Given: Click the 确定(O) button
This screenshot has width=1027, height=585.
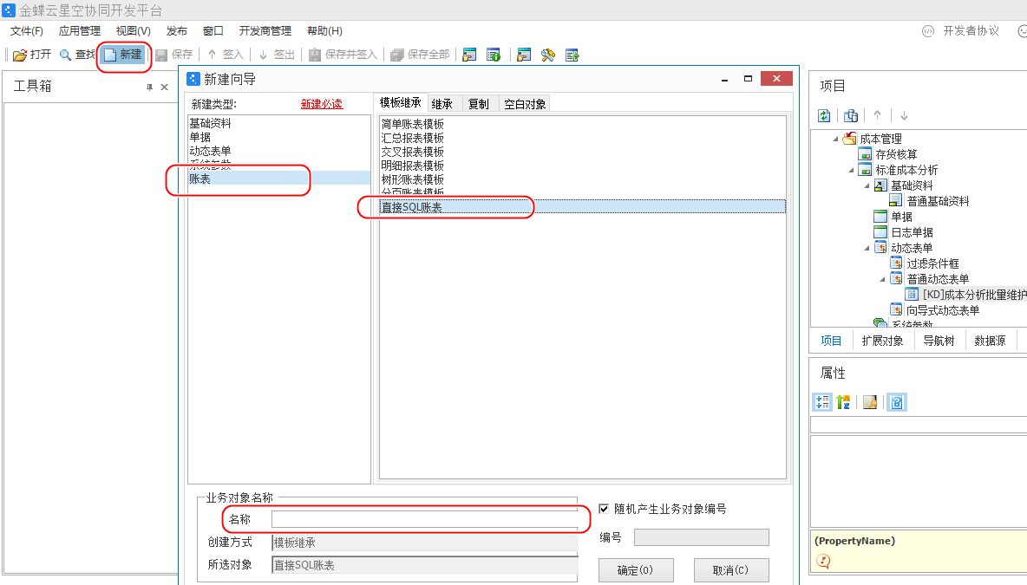Looking at the screenshot, I should tap(633, 570).
